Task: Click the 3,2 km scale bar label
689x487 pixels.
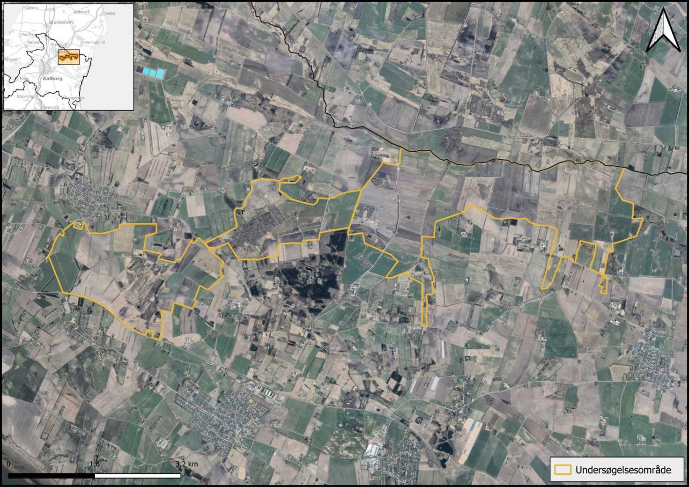Action: 187,464
